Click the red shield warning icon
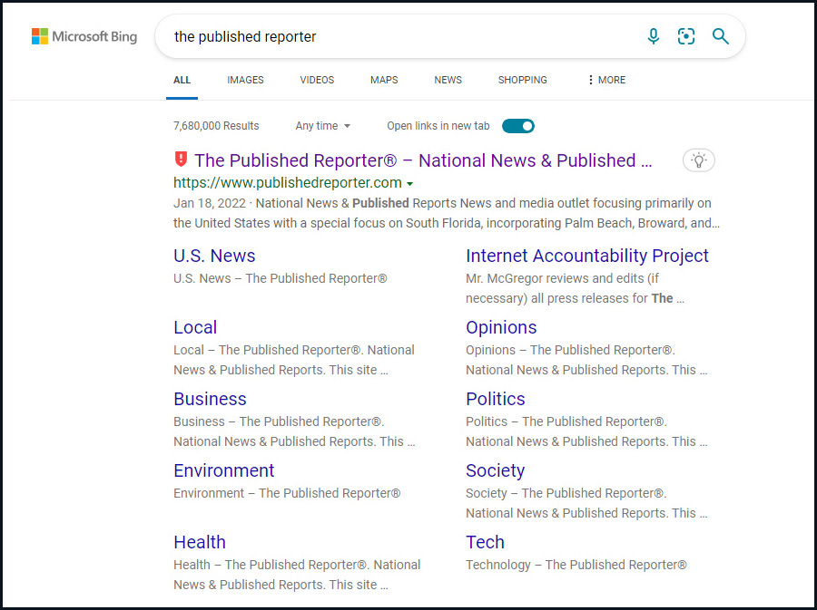This screenshot has height=610, width=817. (181, 159)
